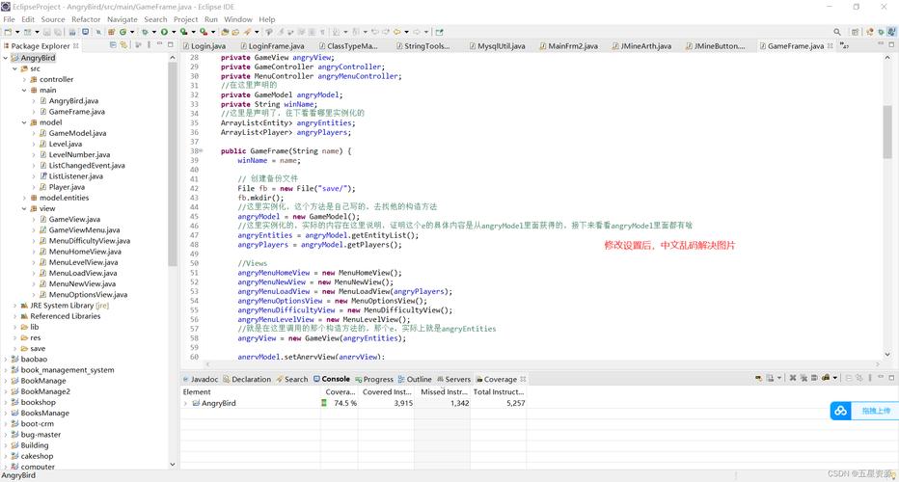899x482 pixels.
Task: Expand the controller package
Action: pyautogui.click(x=24, y=79)
